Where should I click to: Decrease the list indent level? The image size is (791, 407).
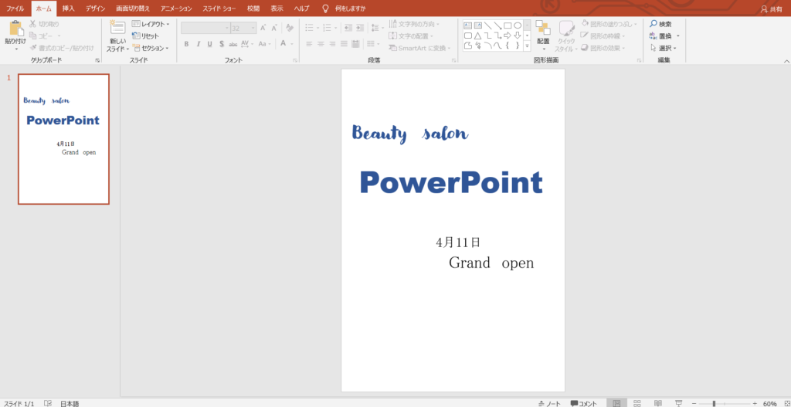pyautogui.click(x=348, y=28)
